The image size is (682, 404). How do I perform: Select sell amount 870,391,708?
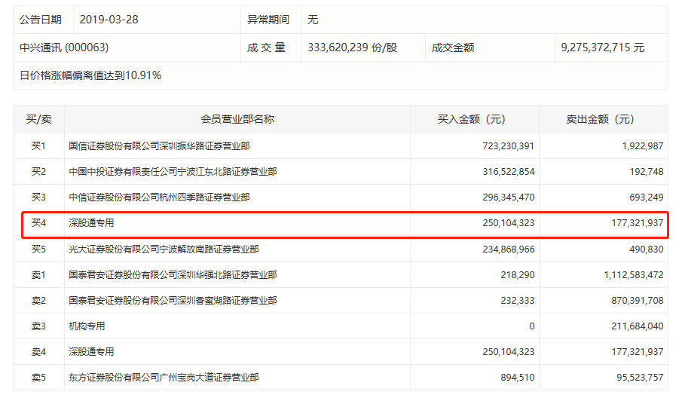(x=638, y=301)
